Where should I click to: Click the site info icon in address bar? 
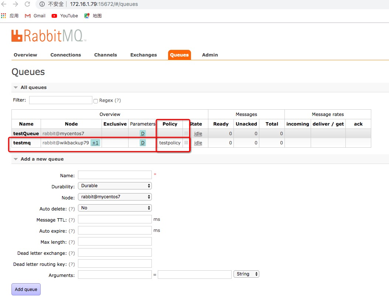(42, 4)
